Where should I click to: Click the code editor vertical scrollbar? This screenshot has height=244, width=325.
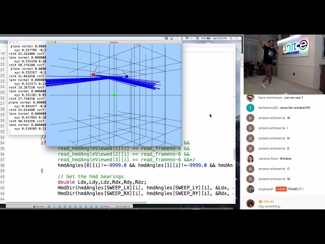(x=234, y=155)
